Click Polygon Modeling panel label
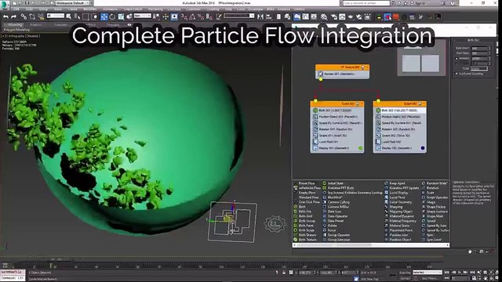 pos(16,30)
